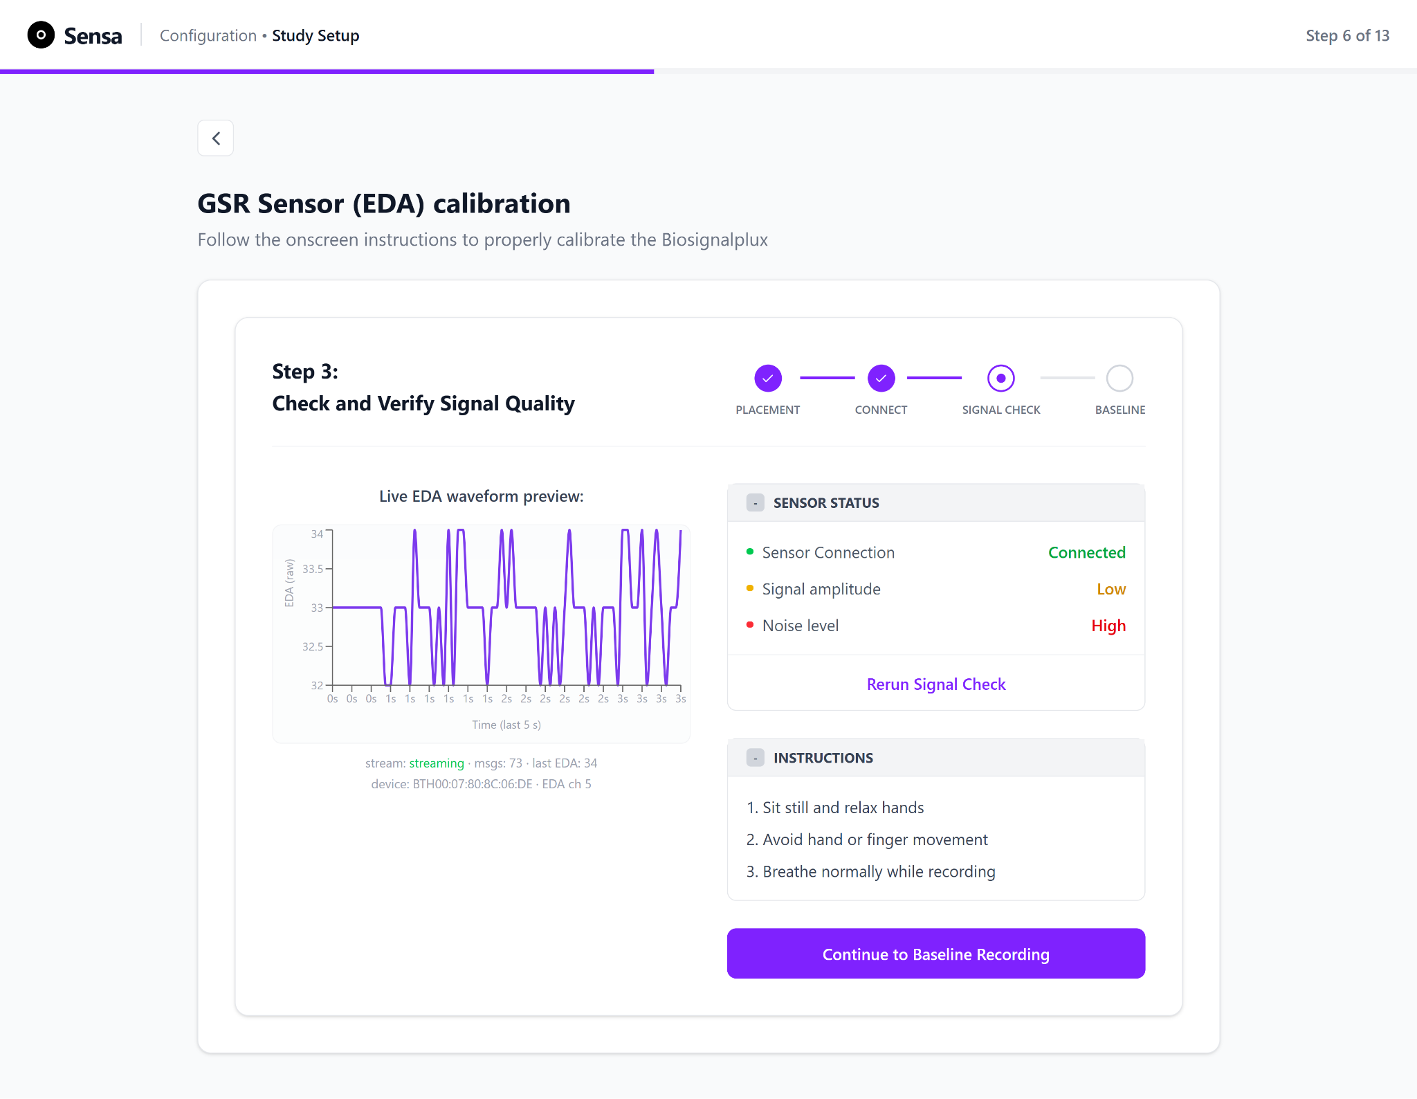This screenshot has height=1099, width=1417.
Task: Collapse the Instructions panel
Action: point(756,758)
